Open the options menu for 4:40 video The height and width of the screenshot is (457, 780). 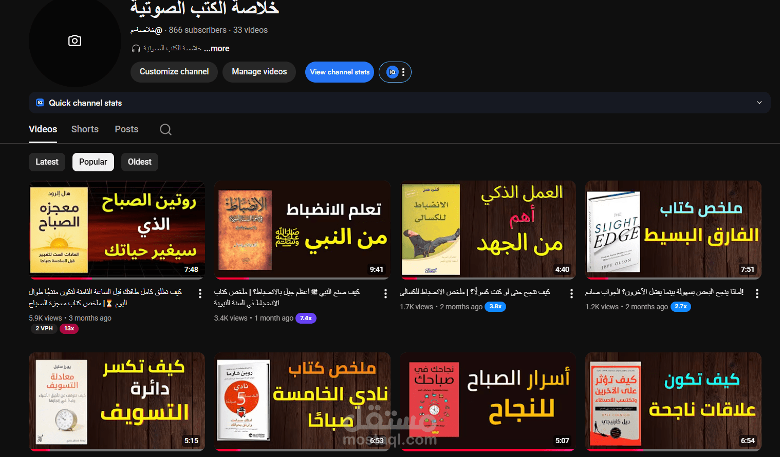coord(571,293)
